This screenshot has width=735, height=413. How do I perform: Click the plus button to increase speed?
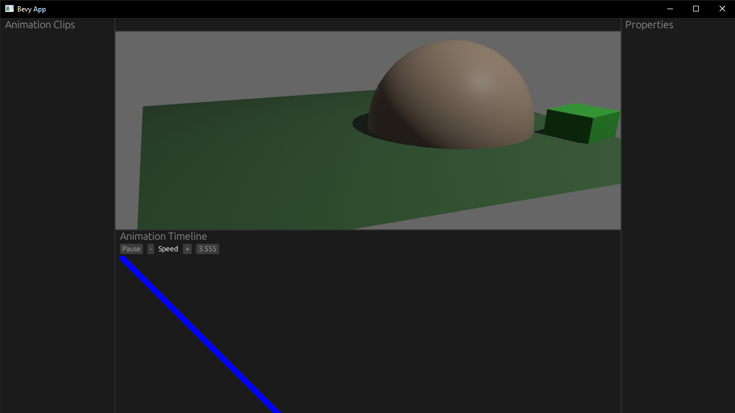pos(187,248)
